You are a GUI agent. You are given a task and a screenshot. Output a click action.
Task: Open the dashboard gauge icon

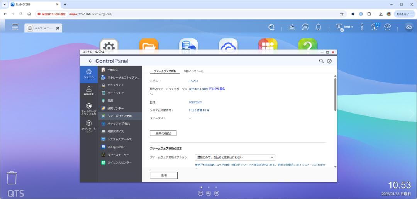coord(388,27)
